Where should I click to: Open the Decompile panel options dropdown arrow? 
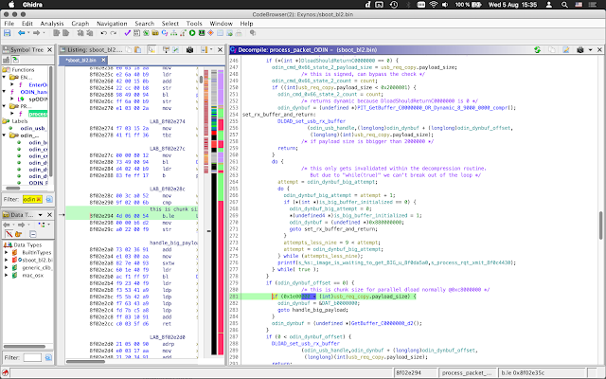coord(590,50)
